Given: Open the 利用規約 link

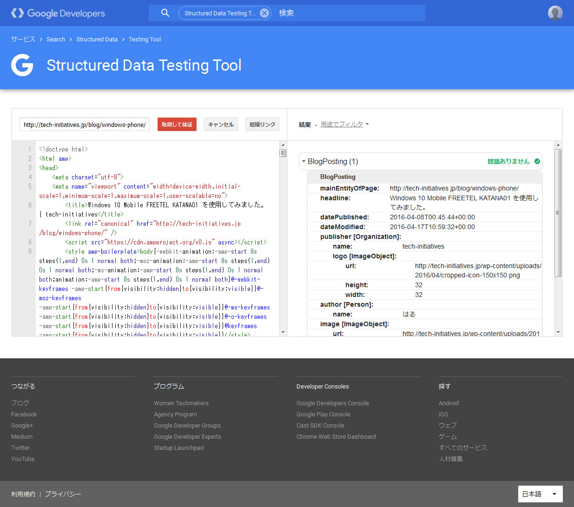Looking at the screenshot, I should (23, 494).
